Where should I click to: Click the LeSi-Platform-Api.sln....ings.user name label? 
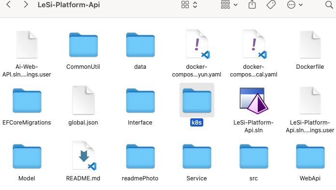tap(310, 127)
